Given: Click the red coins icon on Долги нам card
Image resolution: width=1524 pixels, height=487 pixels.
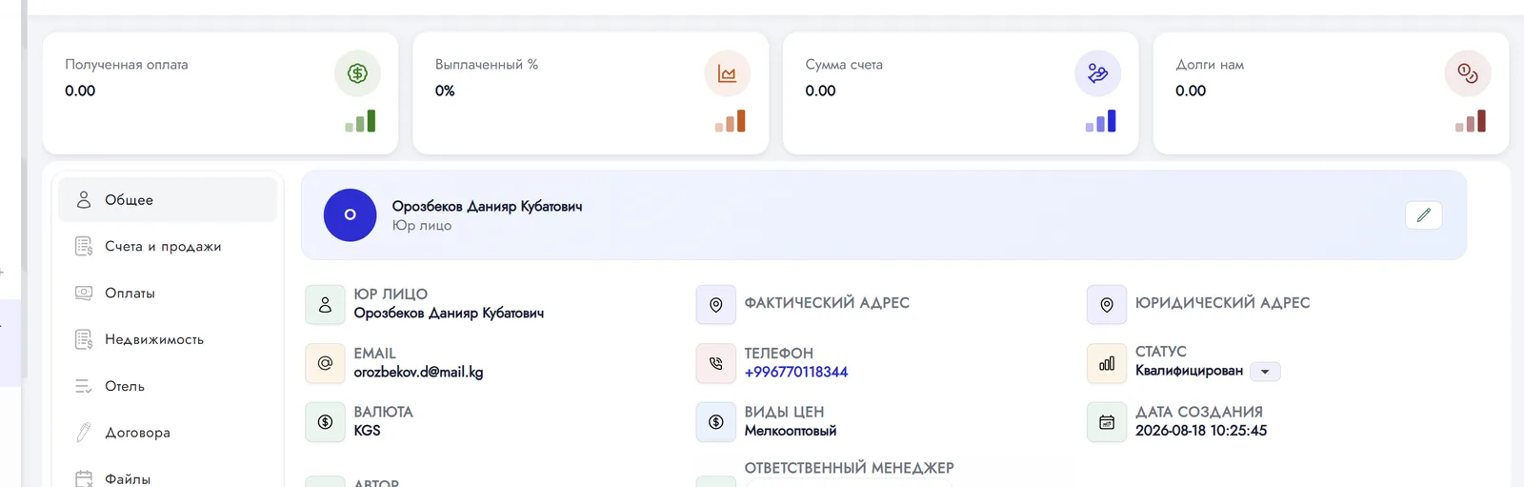Looking at the screenshot, I should pos(1468,73).
